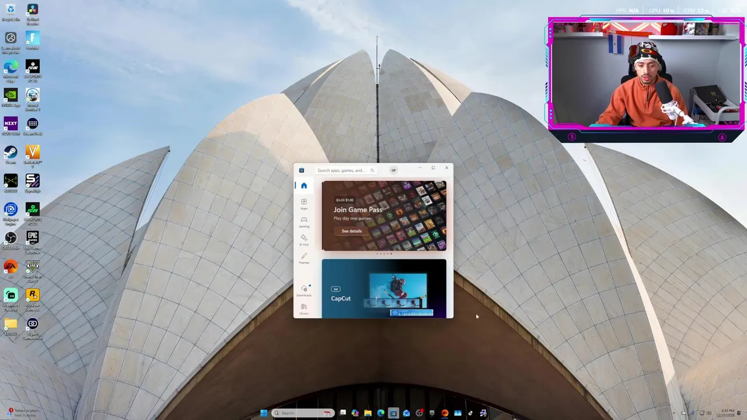Select Recycle Bin desktop icon
The image size is (747, 420).
[x=11, y=13]
